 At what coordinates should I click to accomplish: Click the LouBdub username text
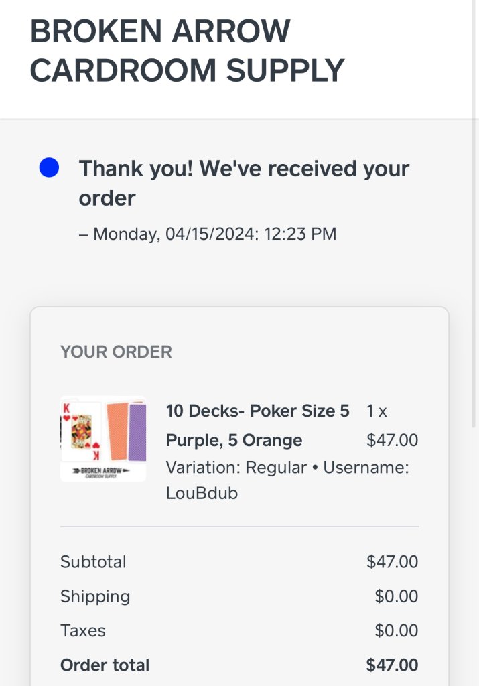(202, 493)
